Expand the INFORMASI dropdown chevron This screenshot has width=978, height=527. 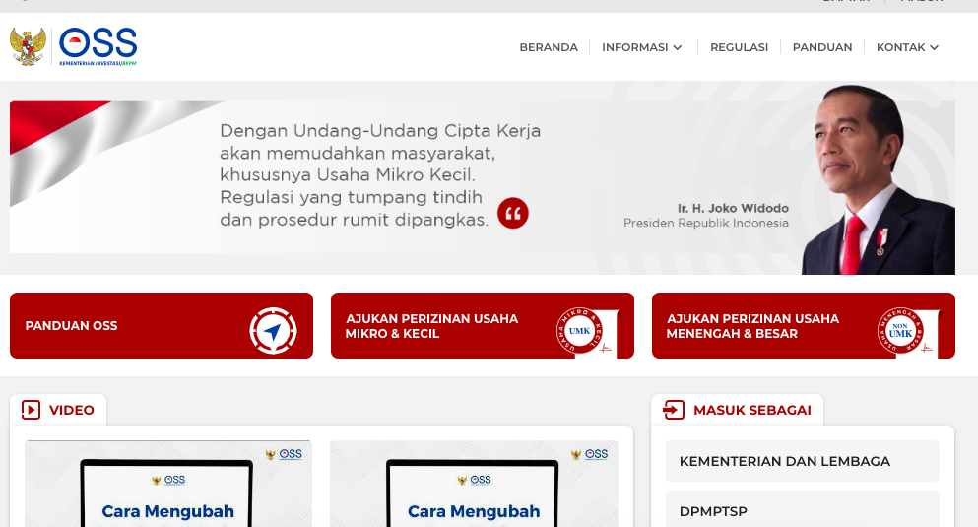pyautogui.click(x=678, y=47)
